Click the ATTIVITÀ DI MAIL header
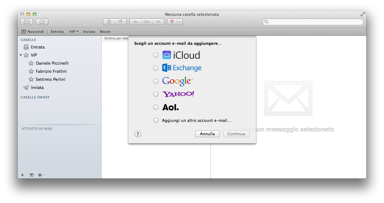384x203 pixels. (37, 129)
